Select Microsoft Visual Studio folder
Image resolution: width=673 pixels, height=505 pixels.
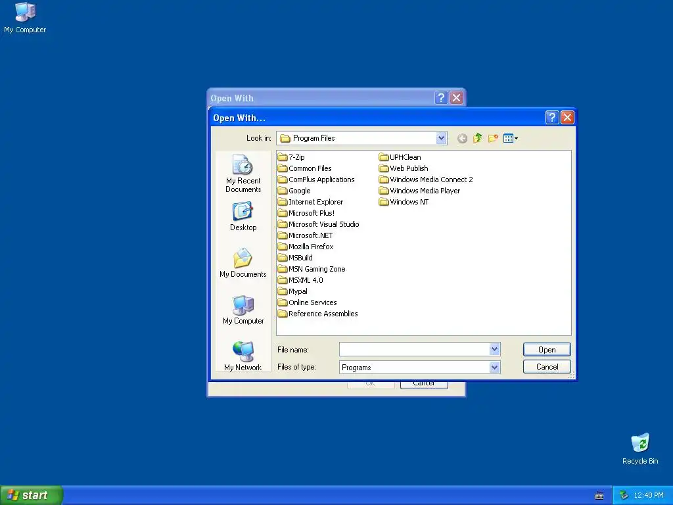coord(319,224)
